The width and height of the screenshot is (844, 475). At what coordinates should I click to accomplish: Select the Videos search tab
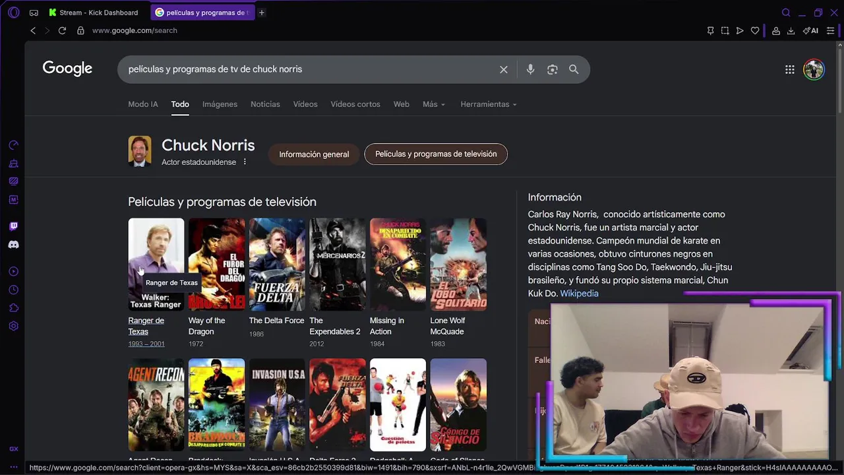point(305,104)
